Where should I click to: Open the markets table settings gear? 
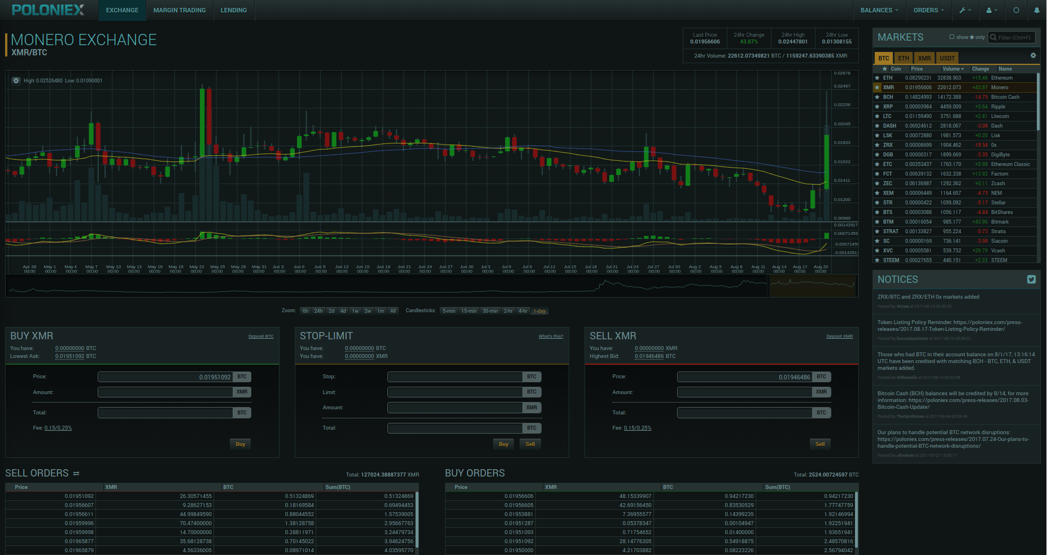(x=1033, y=55)
